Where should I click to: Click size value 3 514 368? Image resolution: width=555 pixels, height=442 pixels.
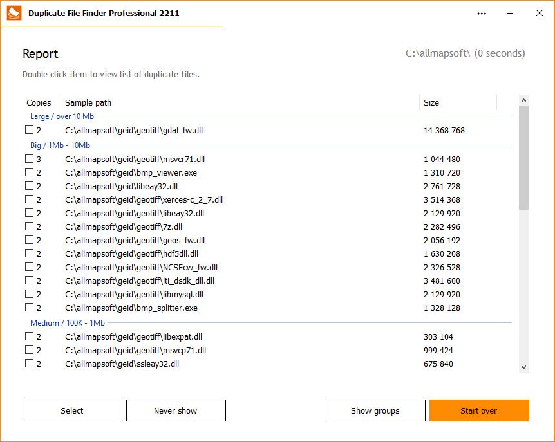point(442,200)
